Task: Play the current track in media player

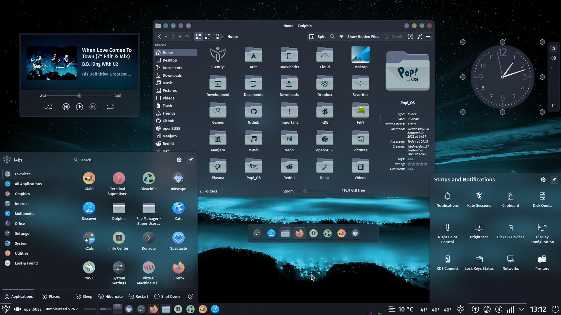Action: [79, 107]
